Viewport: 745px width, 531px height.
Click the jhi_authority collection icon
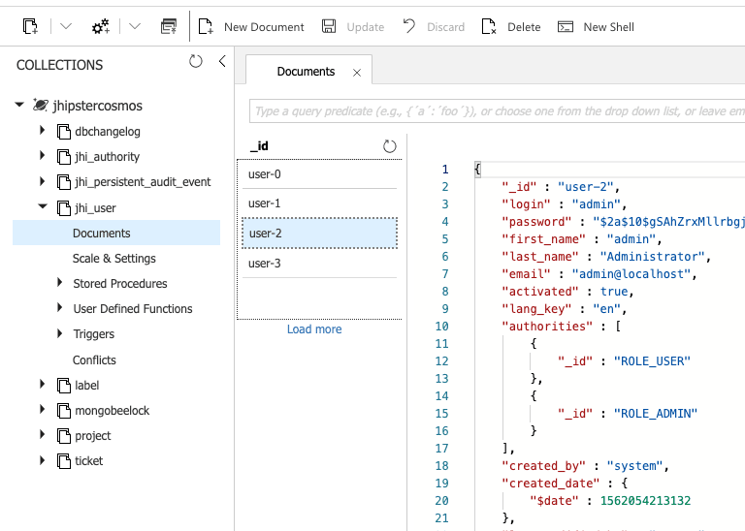(x=64, y=157)
